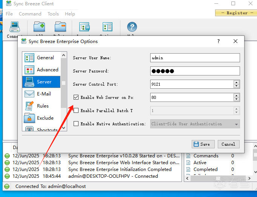Increase web server port with up arrow
This screenshot has width=257, height=197.
click(236, 95)
